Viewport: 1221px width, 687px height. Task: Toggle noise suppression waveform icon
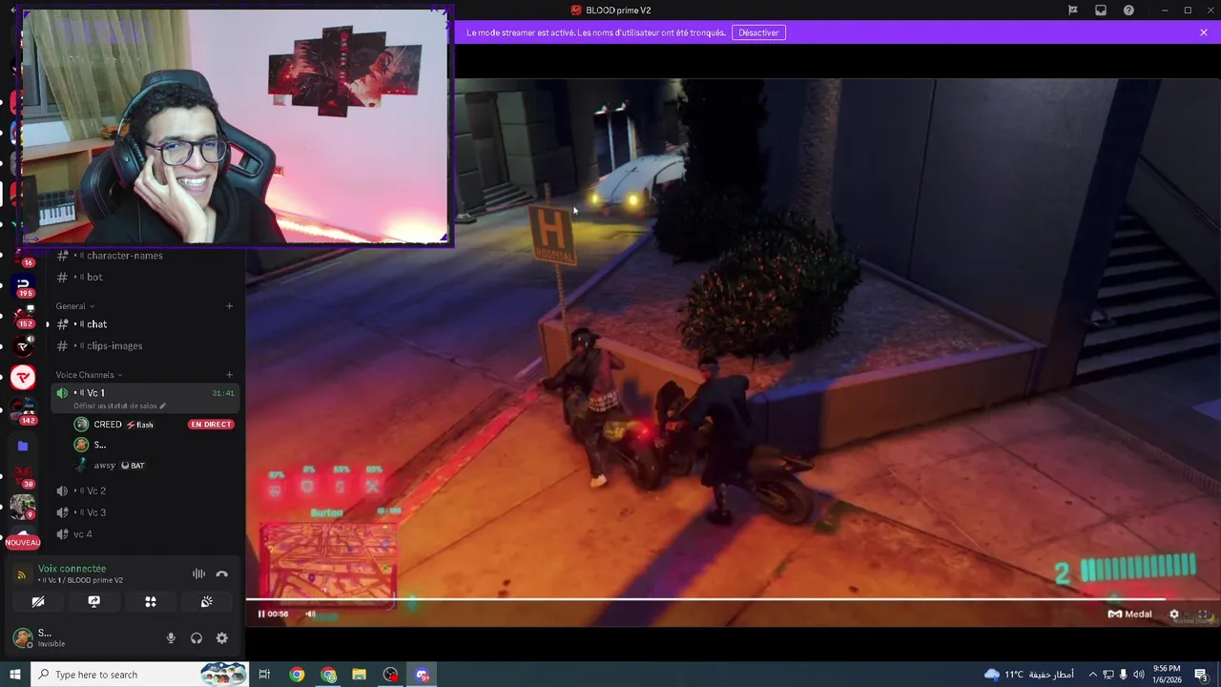click(x=198, y=573)
